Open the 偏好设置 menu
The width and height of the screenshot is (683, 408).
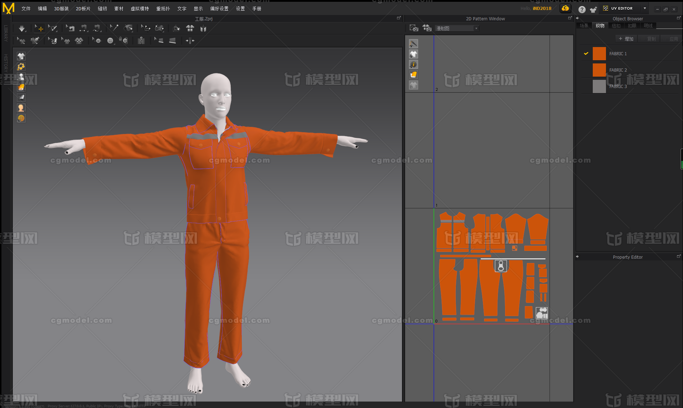tap(219, 9)
